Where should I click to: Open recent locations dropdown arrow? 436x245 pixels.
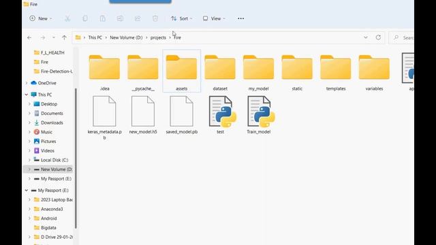(x=54, y=37)
